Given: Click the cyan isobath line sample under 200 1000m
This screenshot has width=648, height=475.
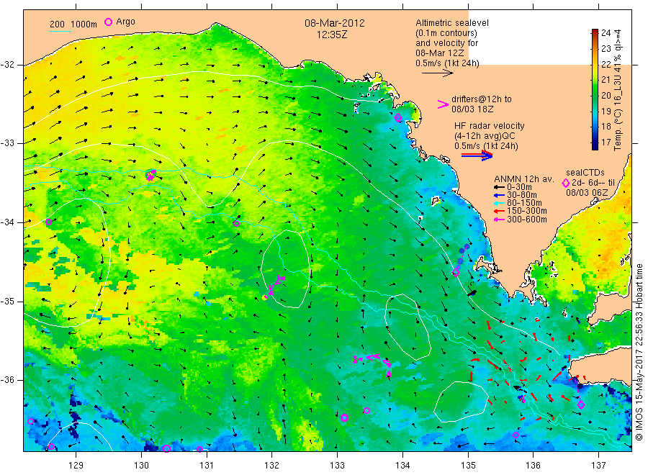Looking at the screenshot, I should [x=60, y=31].
